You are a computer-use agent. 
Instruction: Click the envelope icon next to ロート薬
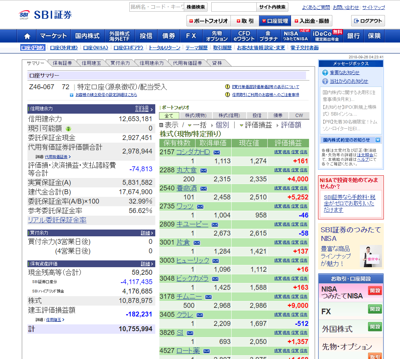click(x=206, y=351)
